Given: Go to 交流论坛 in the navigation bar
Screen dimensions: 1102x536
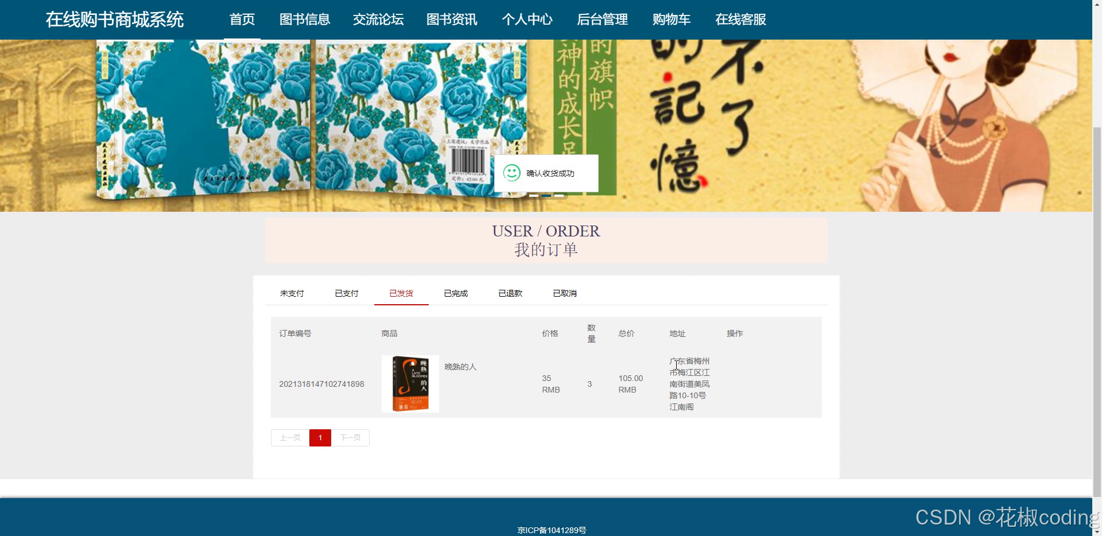Looking at the screenshot, I should pyautogui.click(x=378, y=20).
